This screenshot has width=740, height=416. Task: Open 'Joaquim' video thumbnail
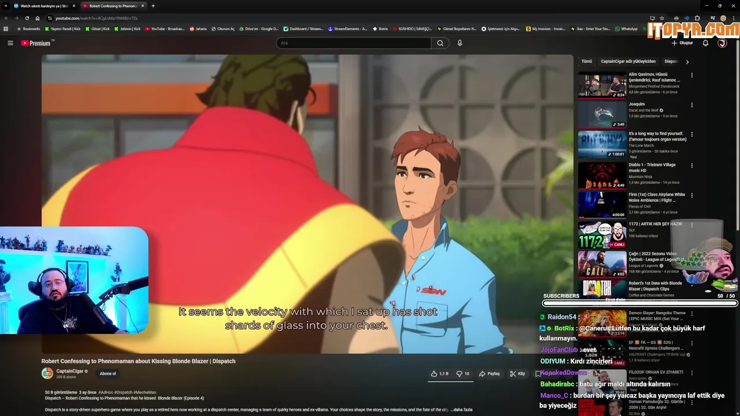click(x=602, y=114)
